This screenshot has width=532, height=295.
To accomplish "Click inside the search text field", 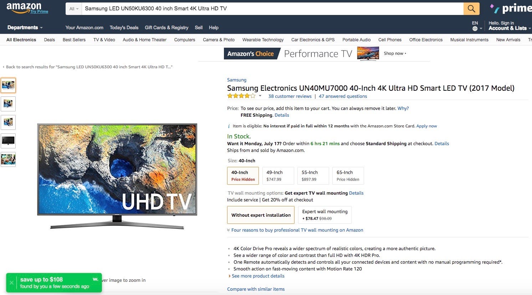I will [x=272, y=9].
